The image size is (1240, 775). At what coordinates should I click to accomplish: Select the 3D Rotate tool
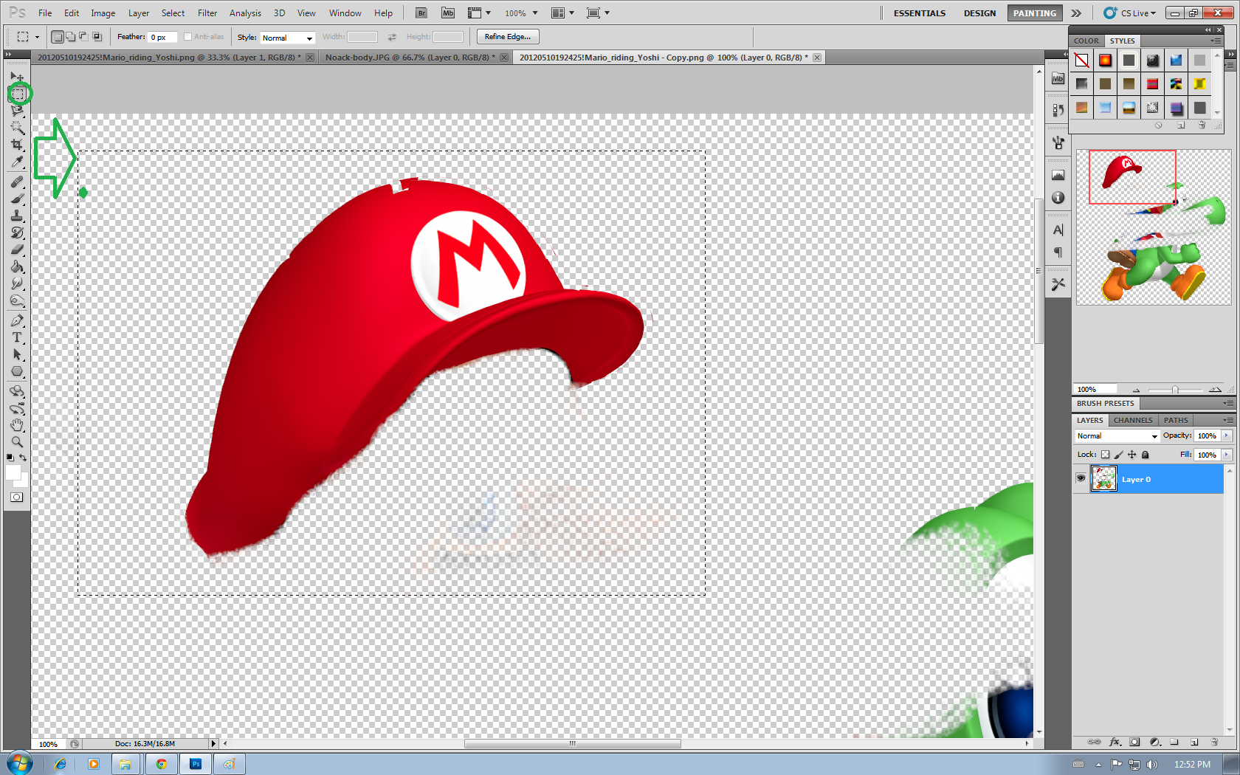[x=17, y=391]
